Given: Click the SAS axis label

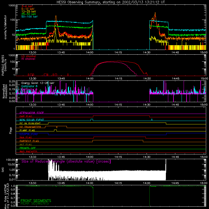Looking at the screenshot, I should pos(3,170).
